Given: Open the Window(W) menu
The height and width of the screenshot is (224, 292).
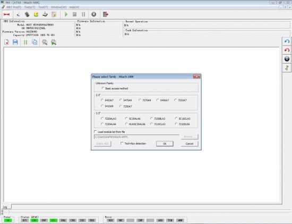Looking at the screenshot, I should point(58,7).
